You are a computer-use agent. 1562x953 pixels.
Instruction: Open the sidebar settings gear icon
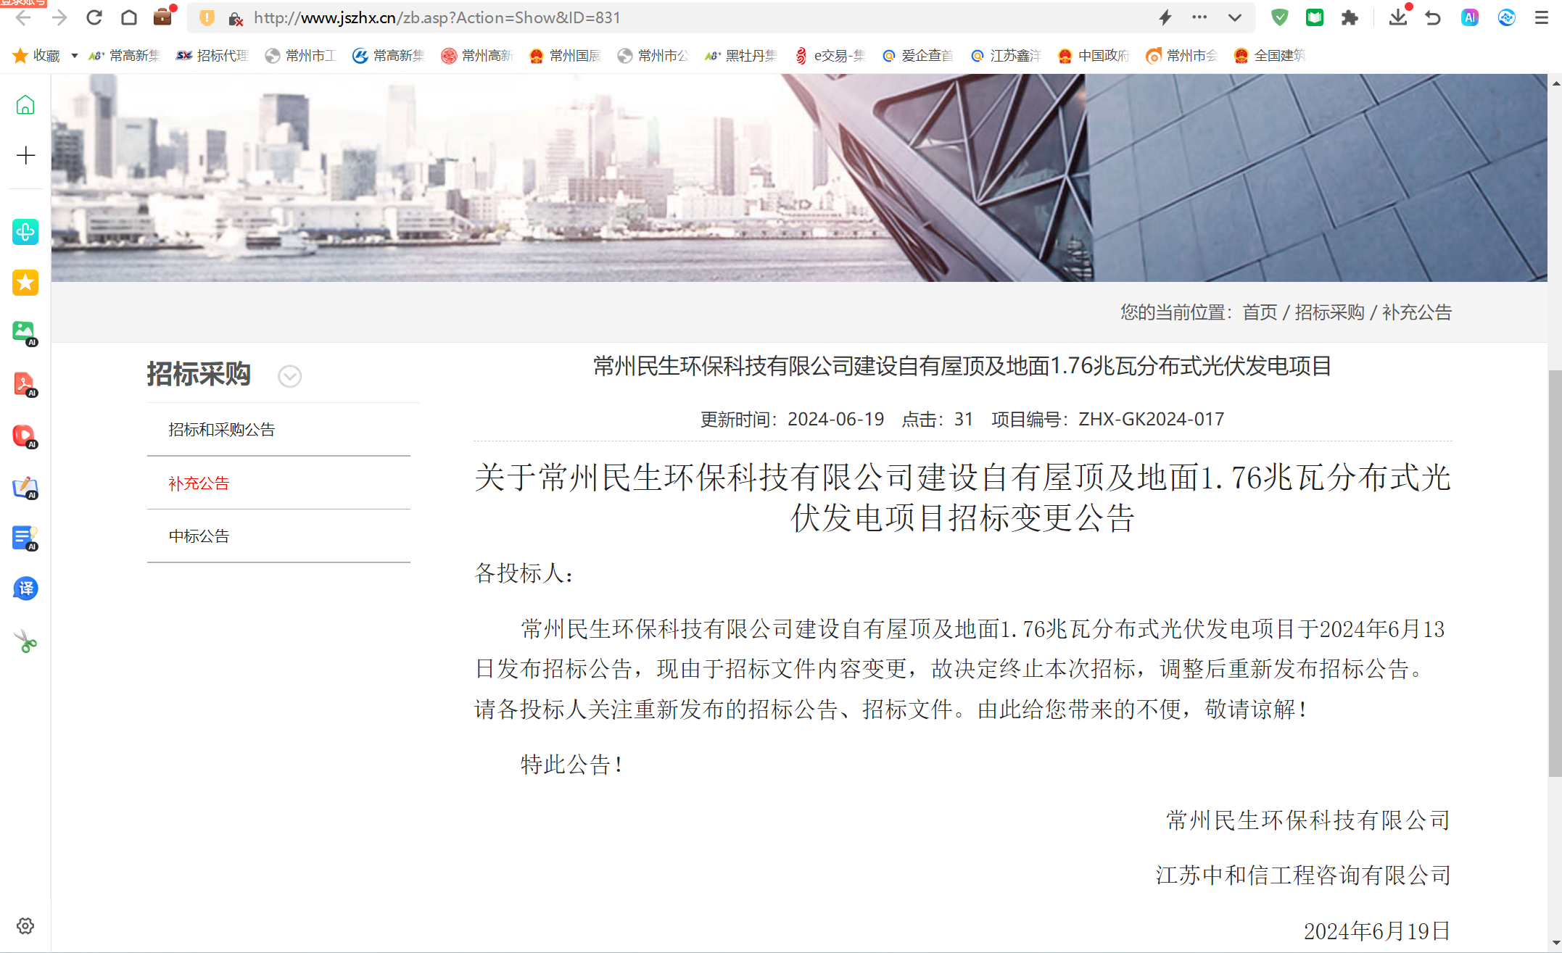[25, 926]
